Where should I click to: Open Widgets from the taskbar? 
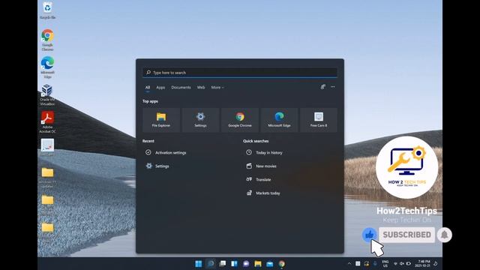(234, 263)
